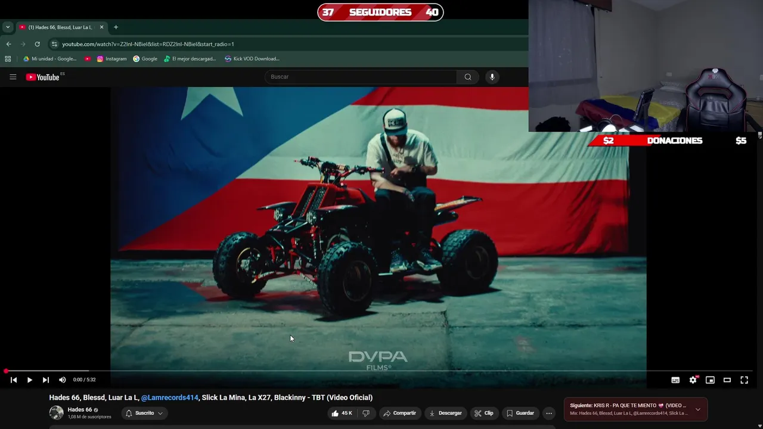Close the Hades 66 browser tab
This screenshot has width=763, height=429.
pyautogui.click(x=101, y=27)
